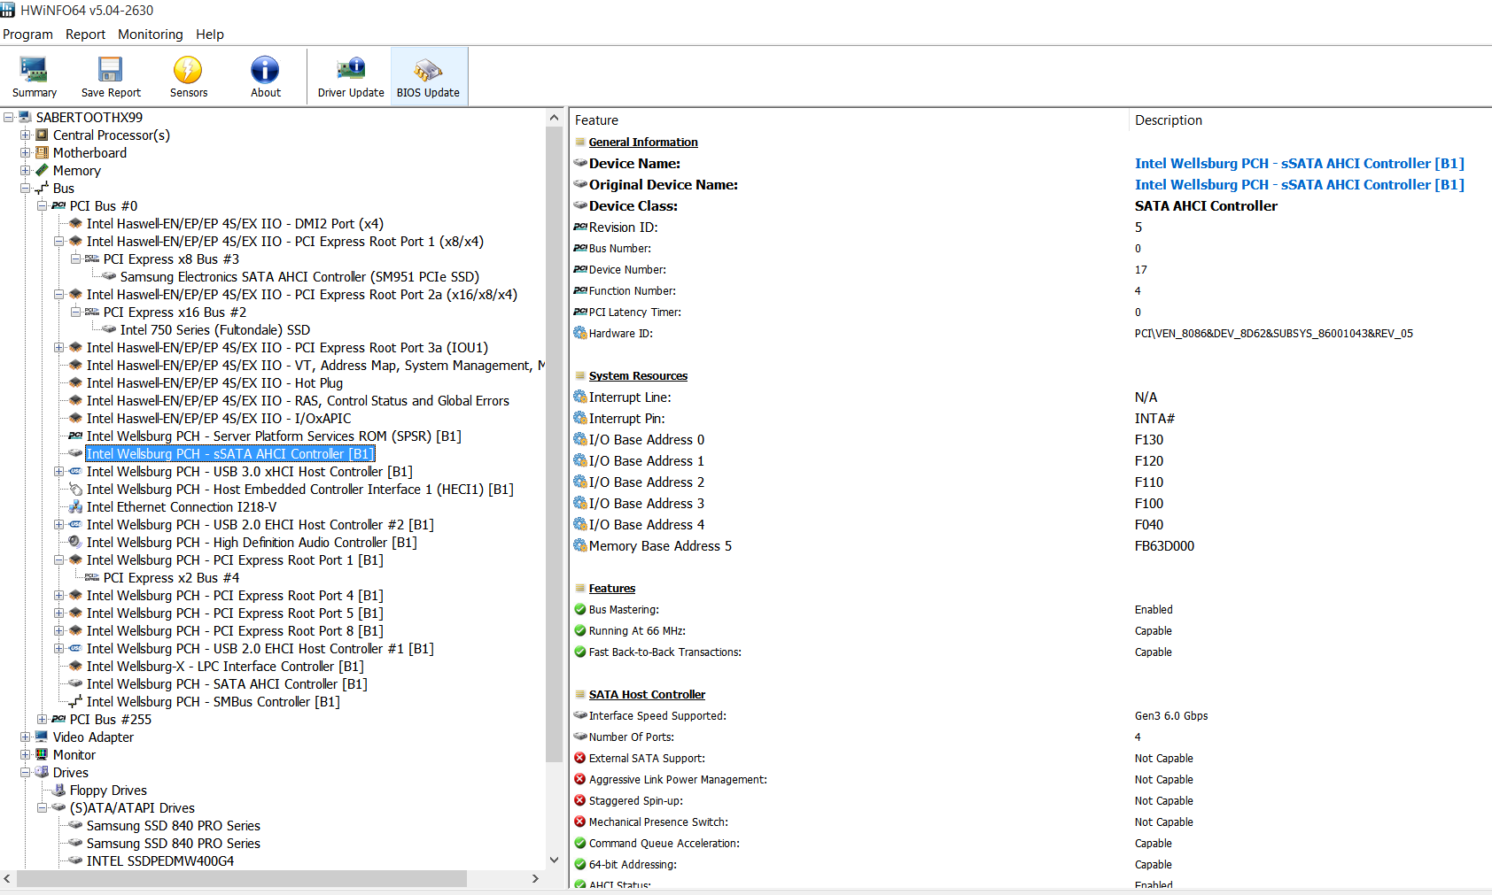This screenshot has width=1492, height=895.
Task: Click the tree horizontal scrollbar right arrow
Action: (535, 878)
